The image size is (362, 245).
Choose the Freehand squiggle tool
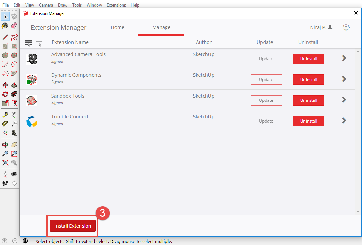tap(14, 37)
